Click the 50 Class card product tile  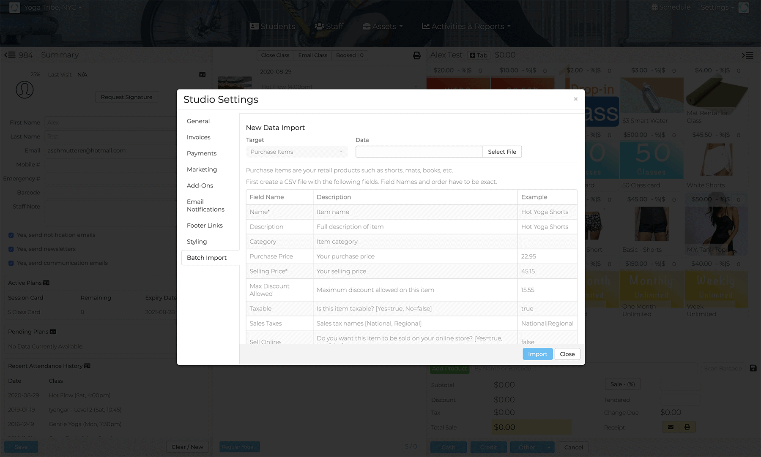click(x=652, y=165)
